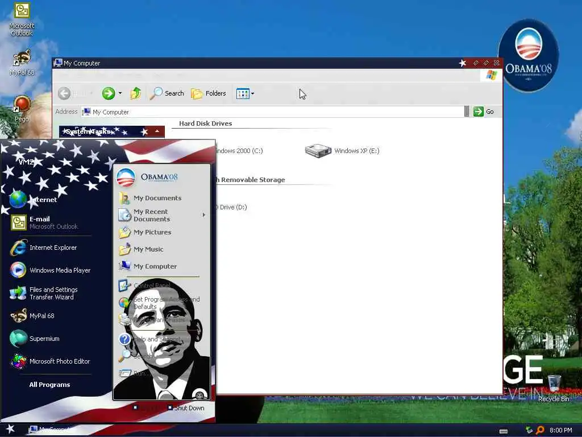The height and width of the screenshot is (437, 582).
Task: Collapse the System Tasks panel
Action: point(157,131)
